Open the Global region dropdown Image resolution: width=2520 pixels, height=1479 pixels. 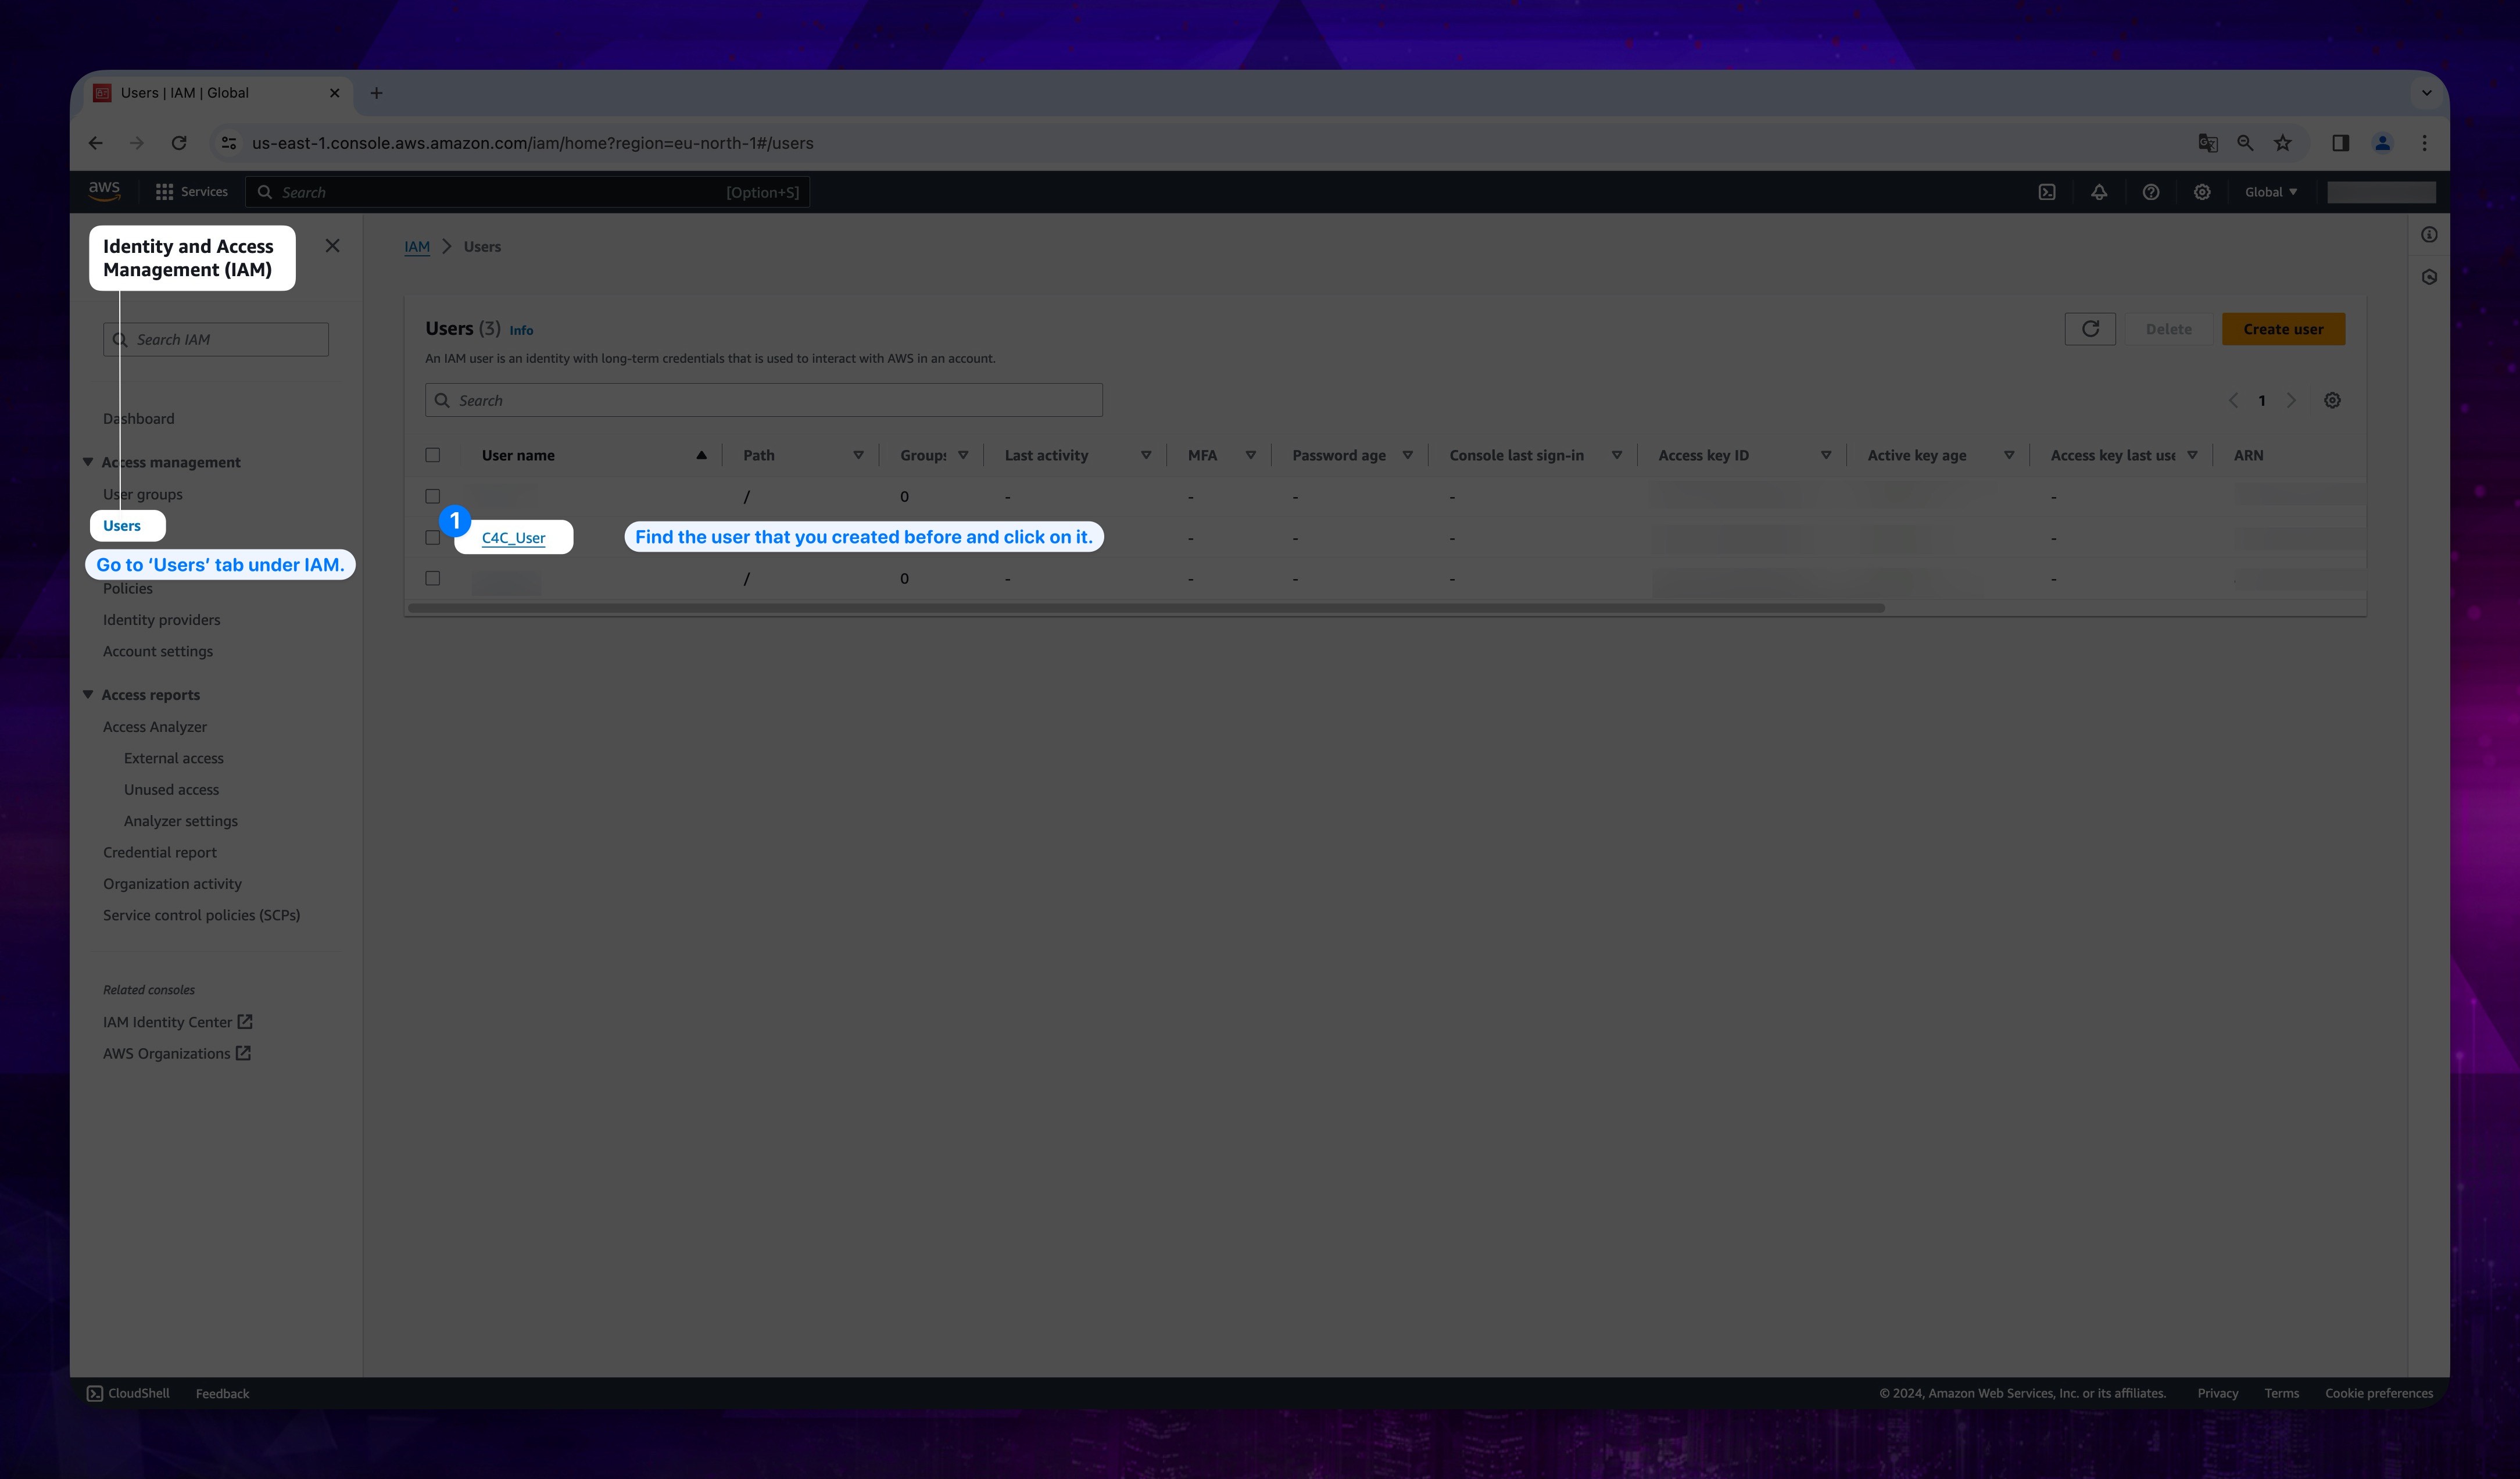(x=2271, y=192)
